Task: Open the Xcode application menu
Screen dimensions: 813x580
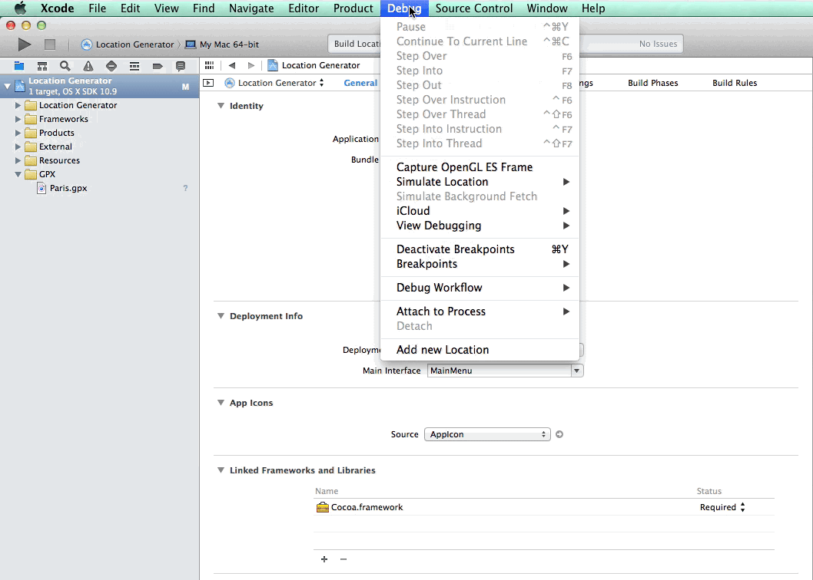Action: click(x=57, y=8)
